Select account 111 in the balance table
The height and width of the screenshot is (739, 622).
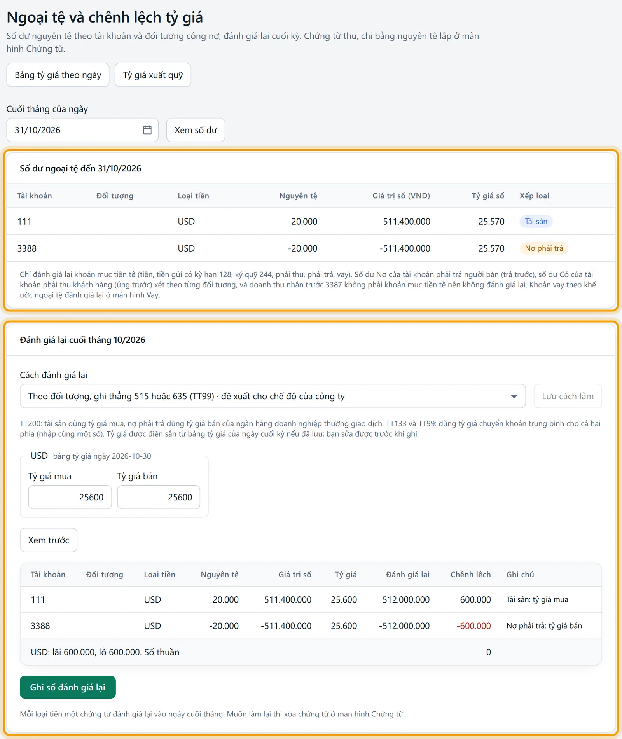tap(24, 222)
